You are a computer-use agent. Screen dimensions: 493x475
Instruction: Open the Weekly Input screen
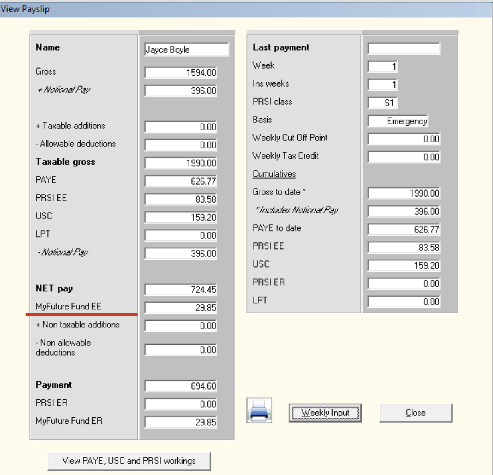(x=326, y=413)
